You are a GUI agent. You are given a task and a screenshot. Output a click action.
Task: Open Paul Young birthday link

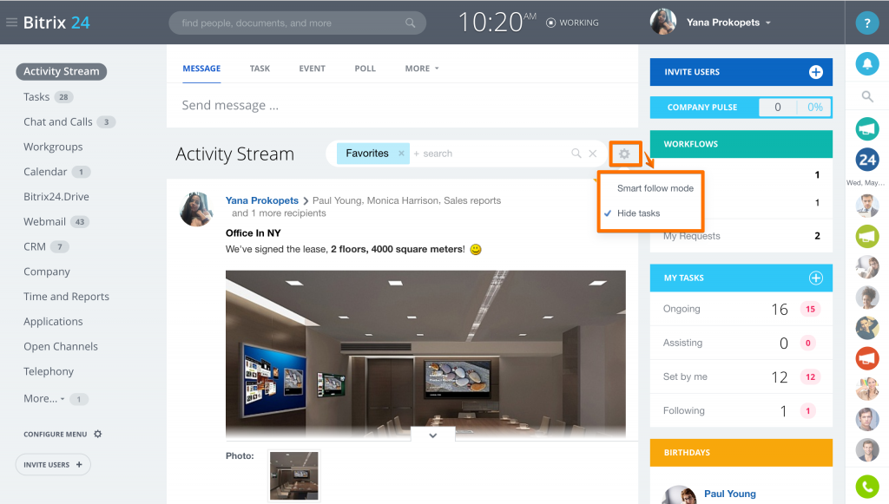pyautogui.click(x=729, y=494)
